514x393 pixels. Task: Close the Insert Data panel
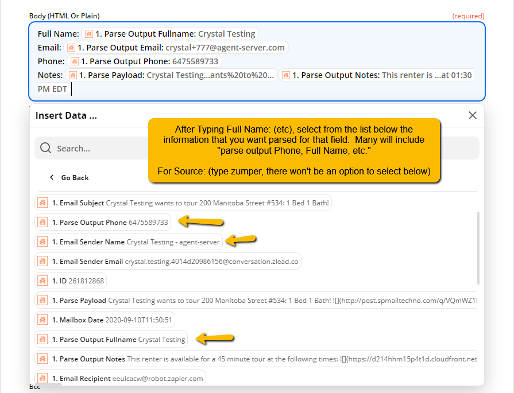coord(473,115)
